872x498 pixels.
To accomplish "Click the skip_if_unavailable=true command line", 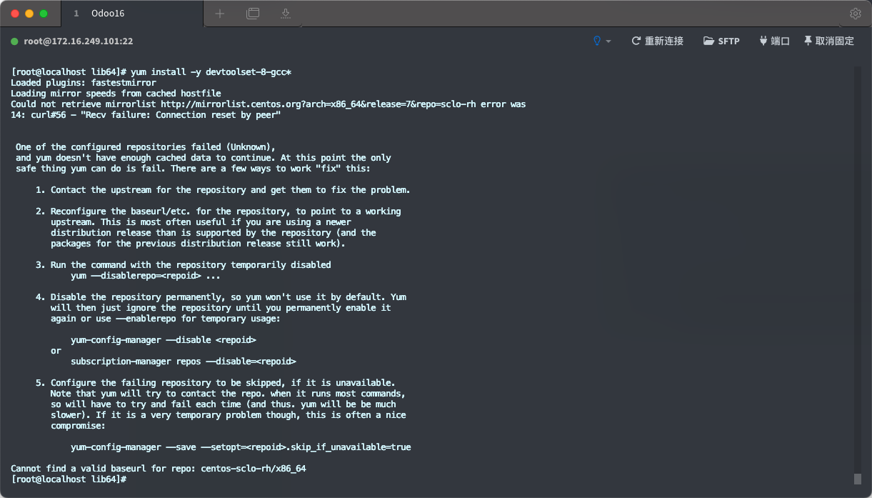I will pyautogui.click(x=241, y=447).
